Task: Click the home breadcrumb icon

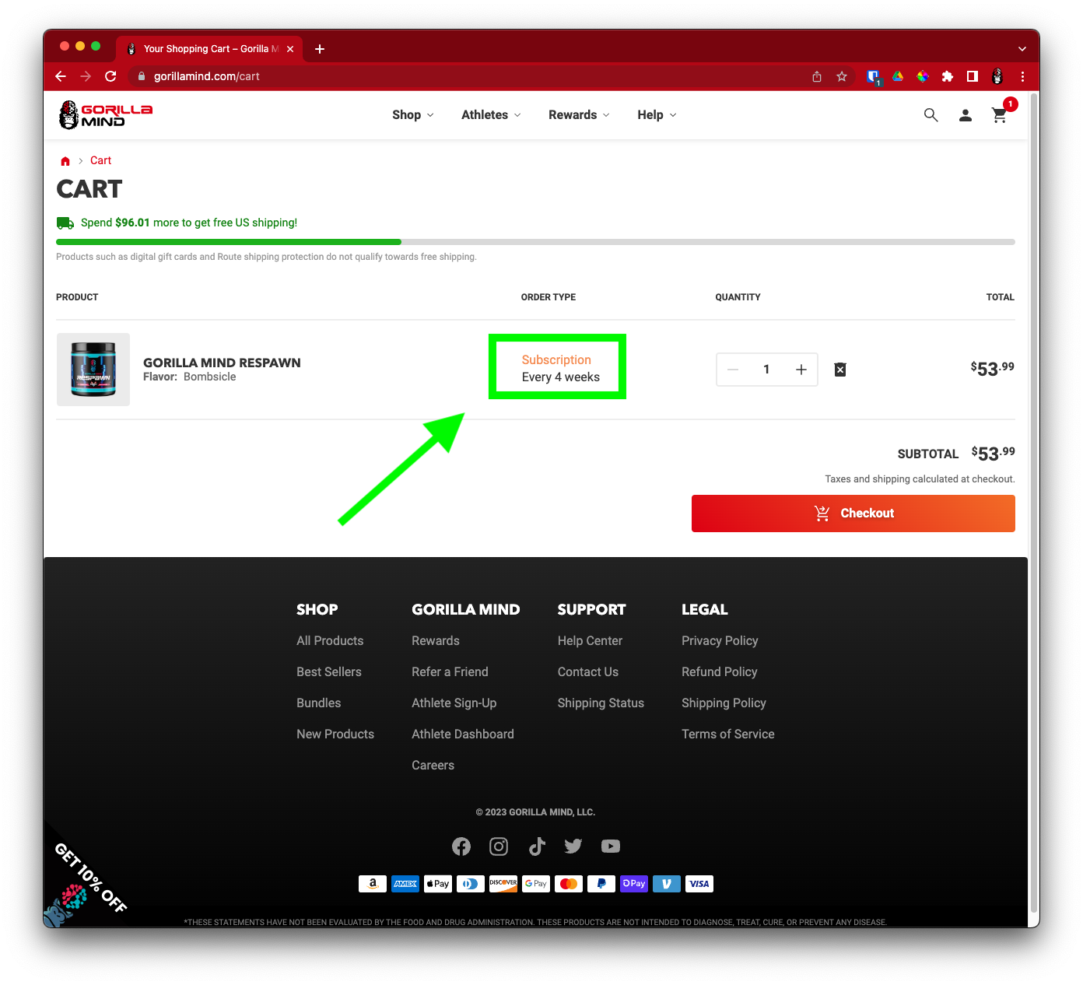Action: 65,161
